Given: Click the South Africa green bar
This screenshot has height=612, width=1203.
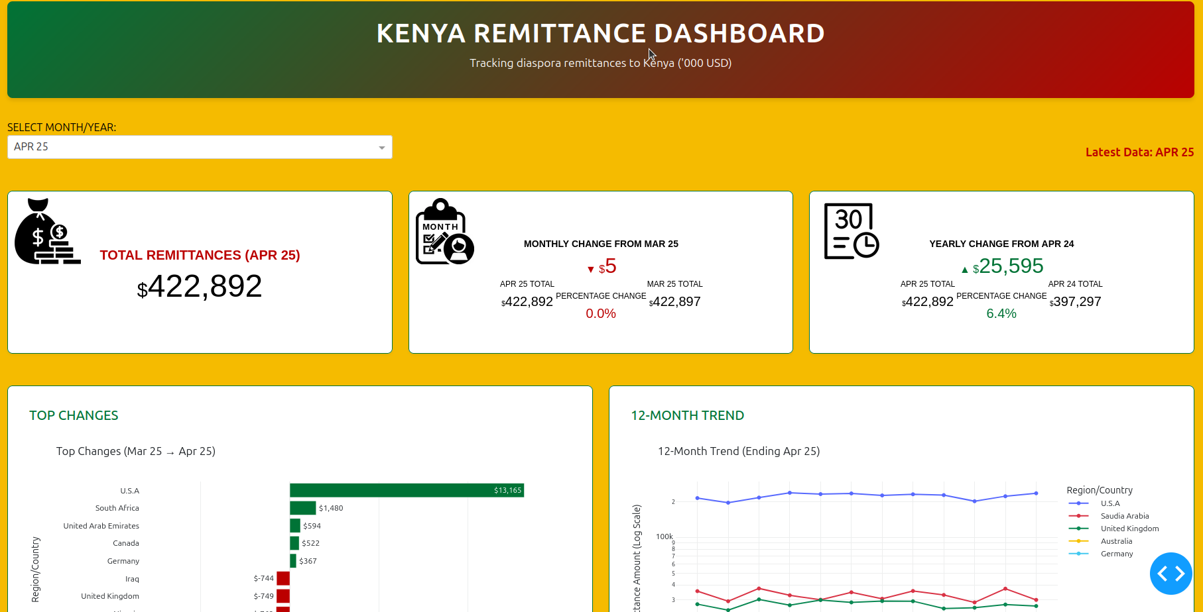Looking at the screenshot, I should [303, 508].
